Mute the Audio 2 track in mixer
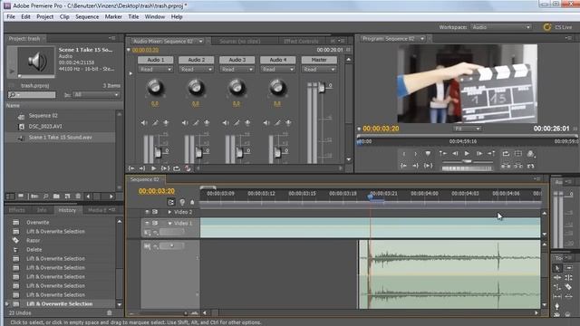 (185, 123)
